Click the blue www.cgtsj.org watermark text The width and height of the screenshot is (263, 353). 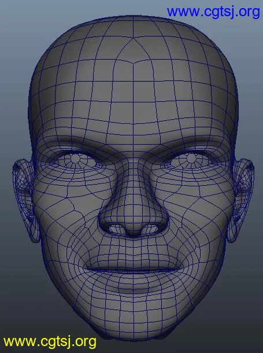point(213,12)
